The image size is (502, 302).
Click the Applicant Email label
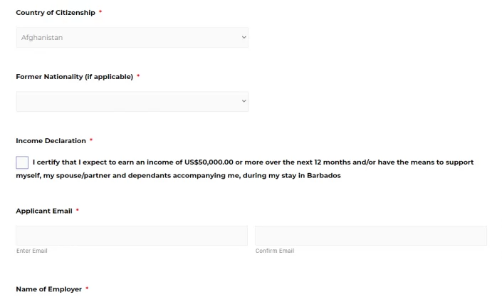(44, 211)
